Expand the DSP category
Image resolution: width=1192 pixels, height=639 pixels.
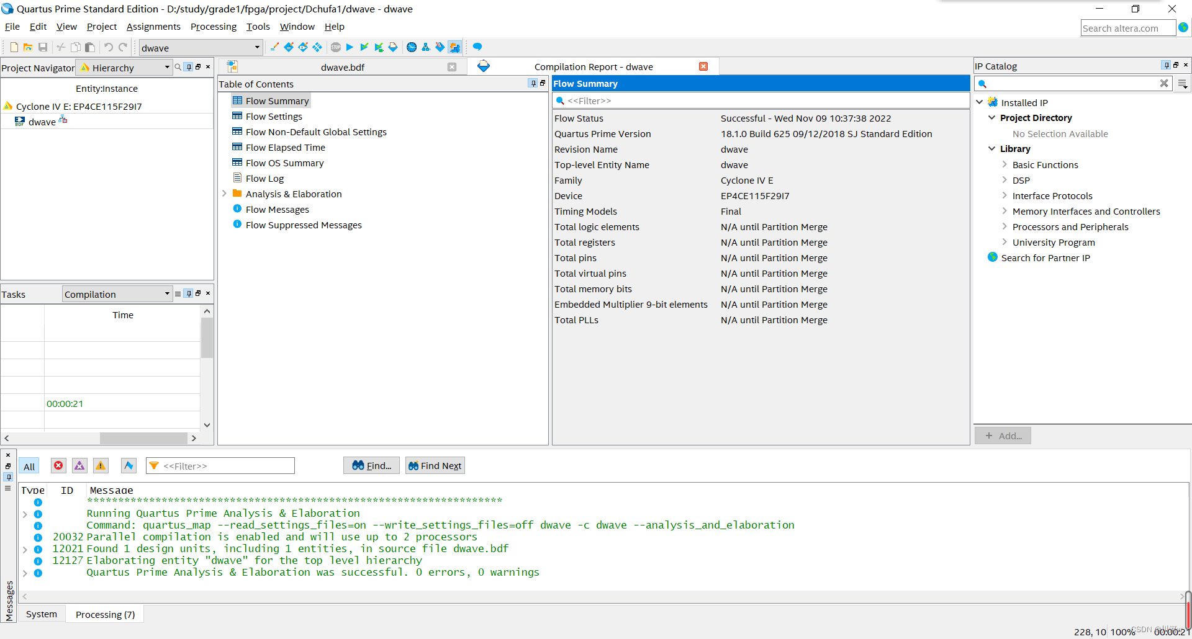[x=1005, y=180]
